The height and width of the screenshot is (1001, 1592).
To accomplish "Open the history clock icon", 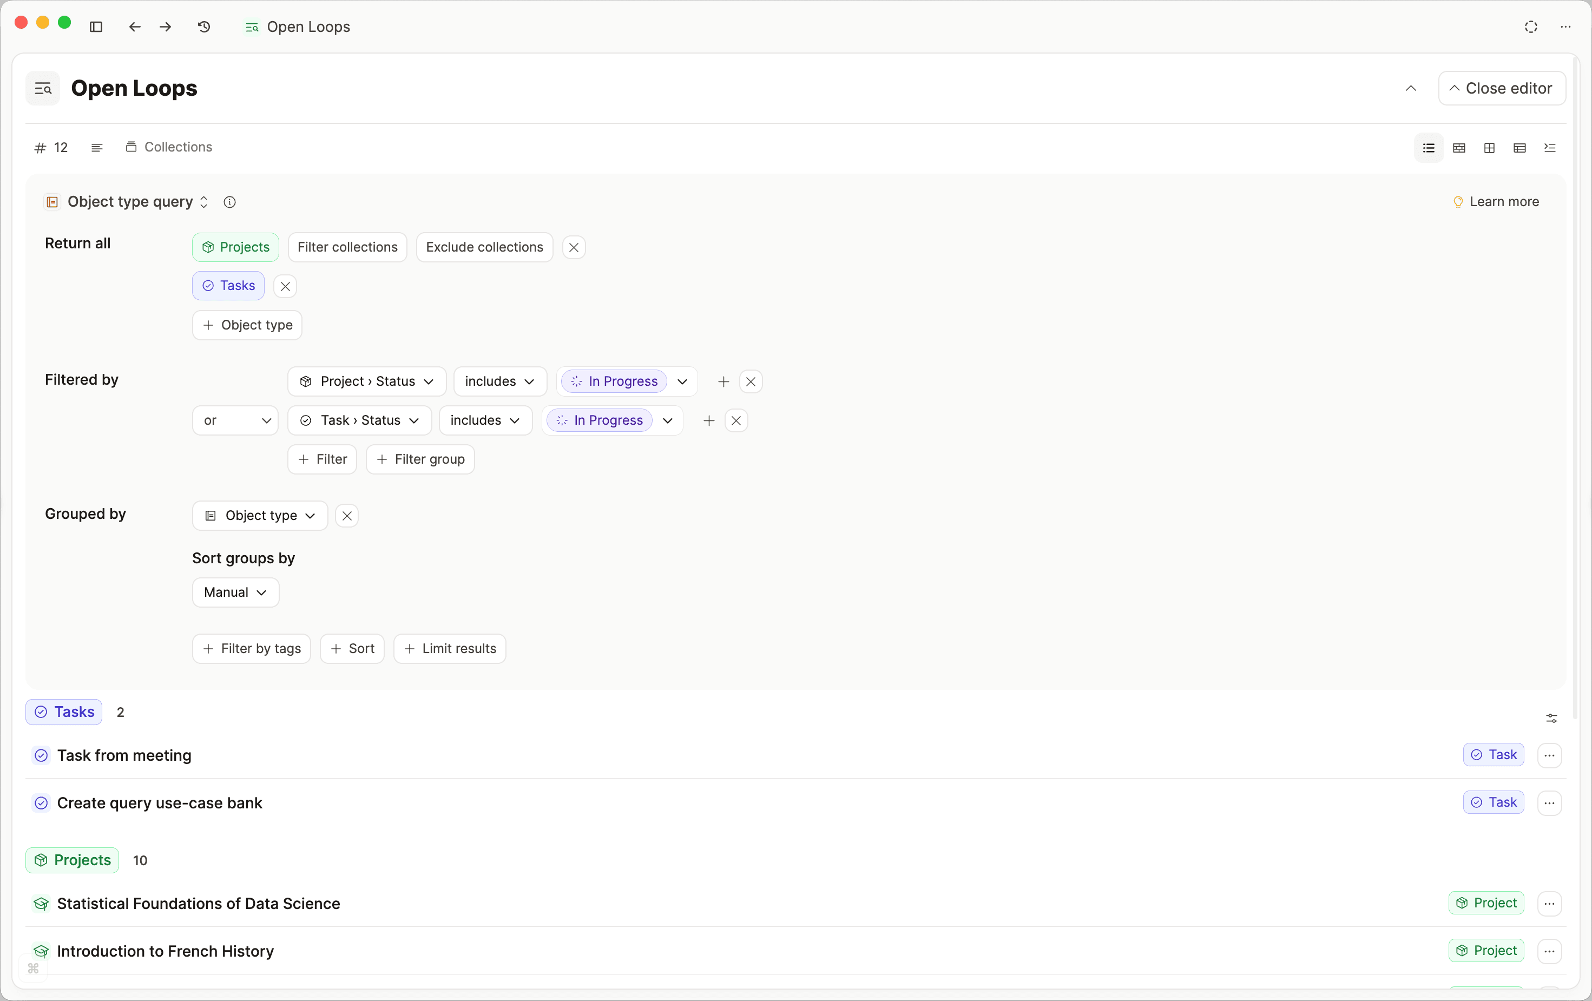I will [205, 27].
